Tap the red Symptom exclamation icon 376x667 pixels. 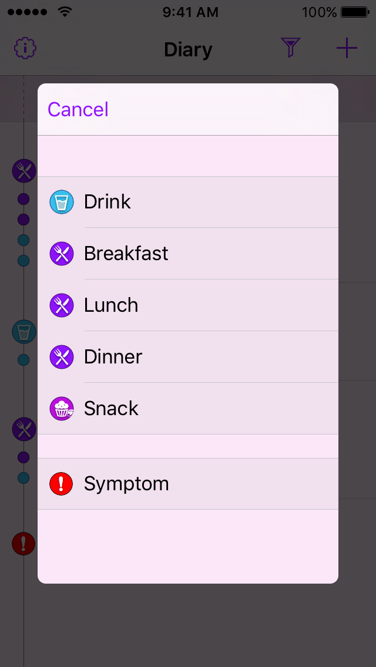coord(62,484)
